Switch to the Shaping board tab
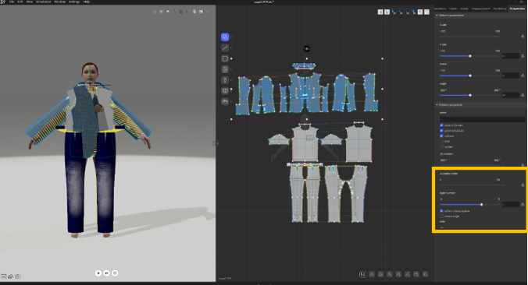The height and width of the screenshot is (285, 528). (x=481, y=9)
